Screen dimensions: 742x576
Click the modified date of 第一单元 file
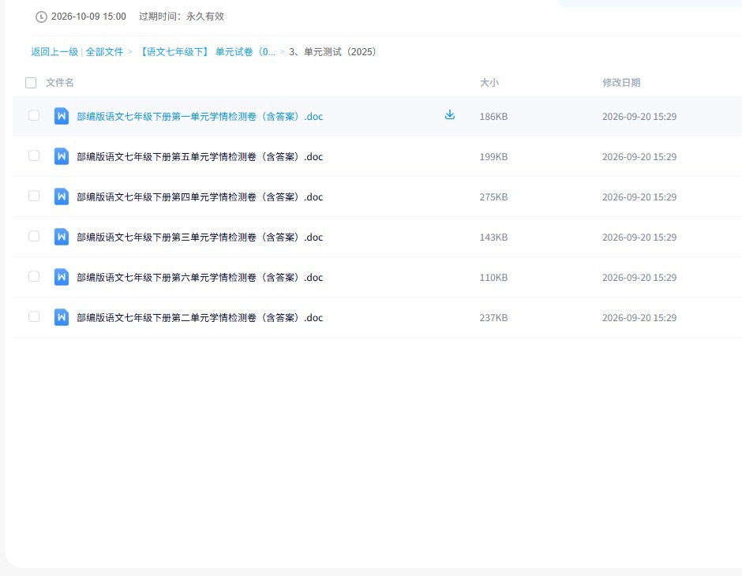click(639, 116)
